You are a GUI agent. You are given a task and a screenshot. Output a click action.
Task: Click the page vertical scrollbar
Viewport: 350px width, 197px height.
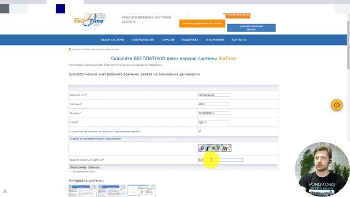pos(348,45)
